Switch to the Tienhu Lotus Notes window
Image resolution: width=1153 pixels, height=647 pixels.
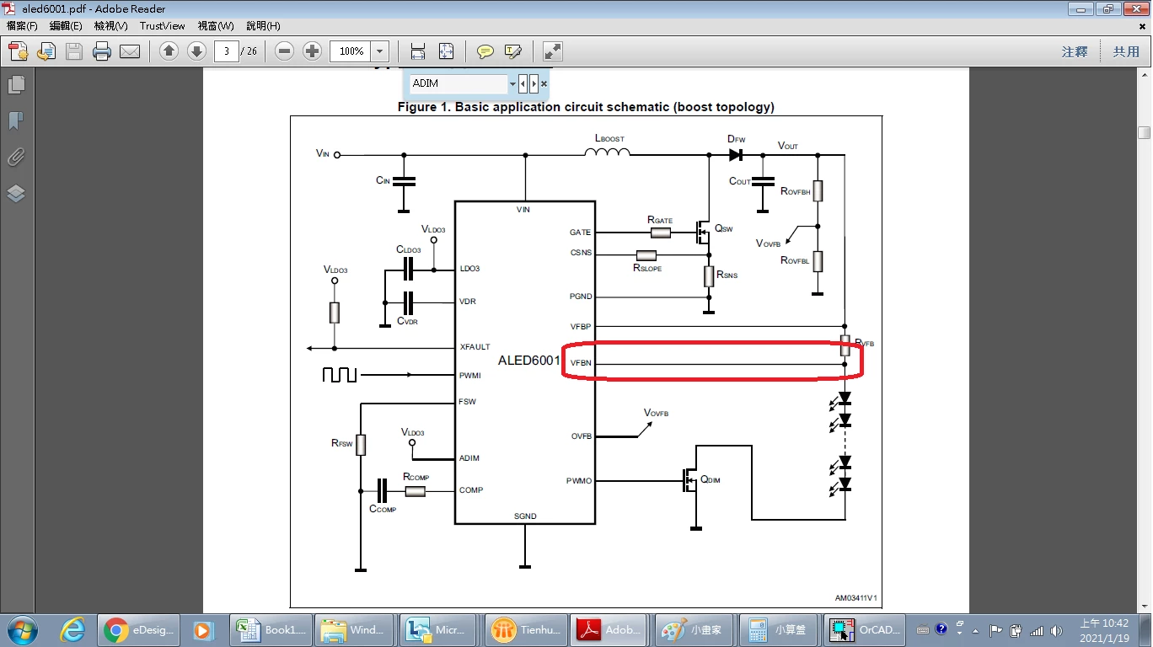[525, 629]
